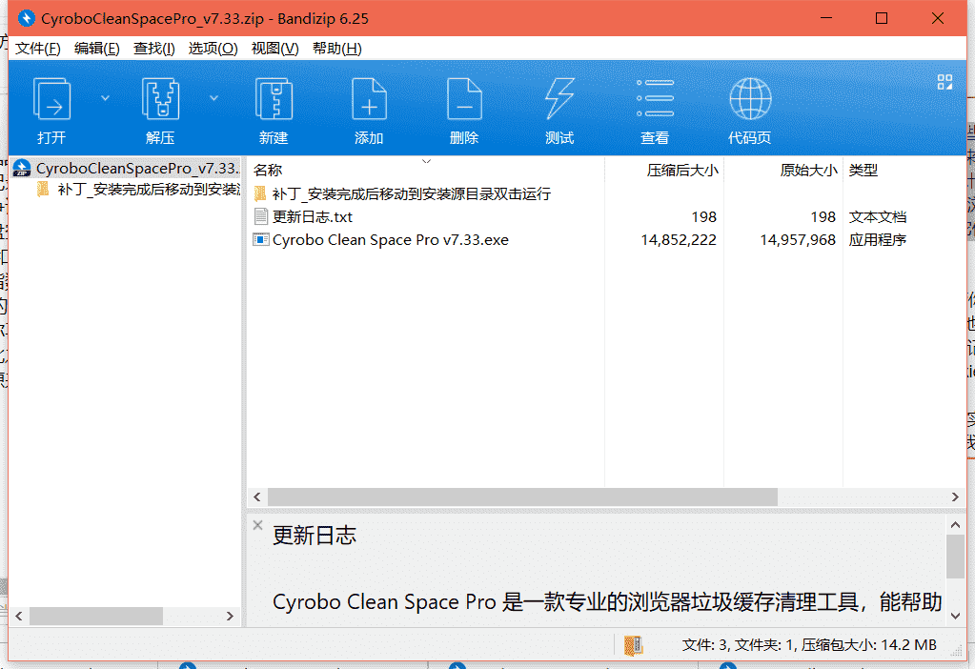Image resolution: width=975 pixels, height=669 pixels.
Task: Select the 补丁_安装完成后移动到安装源目录双击运行 folder row
Action: [411, 194]
